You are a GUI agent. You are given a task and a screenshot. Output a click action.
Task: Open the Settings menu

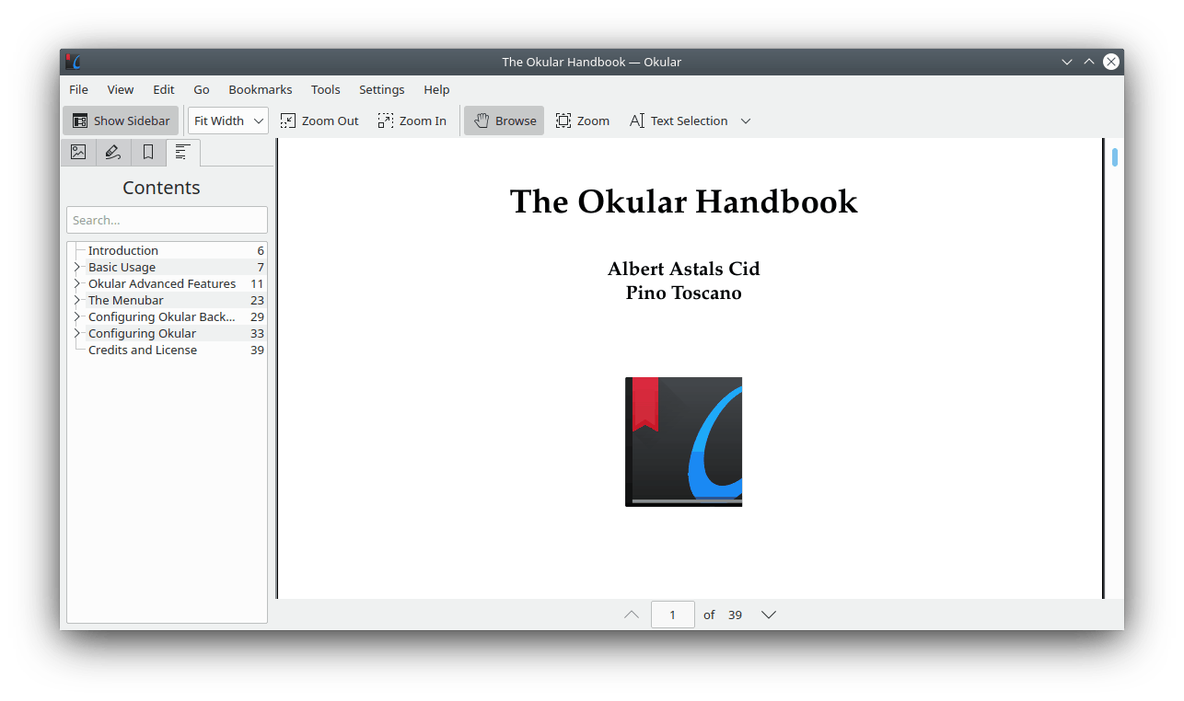381,89
